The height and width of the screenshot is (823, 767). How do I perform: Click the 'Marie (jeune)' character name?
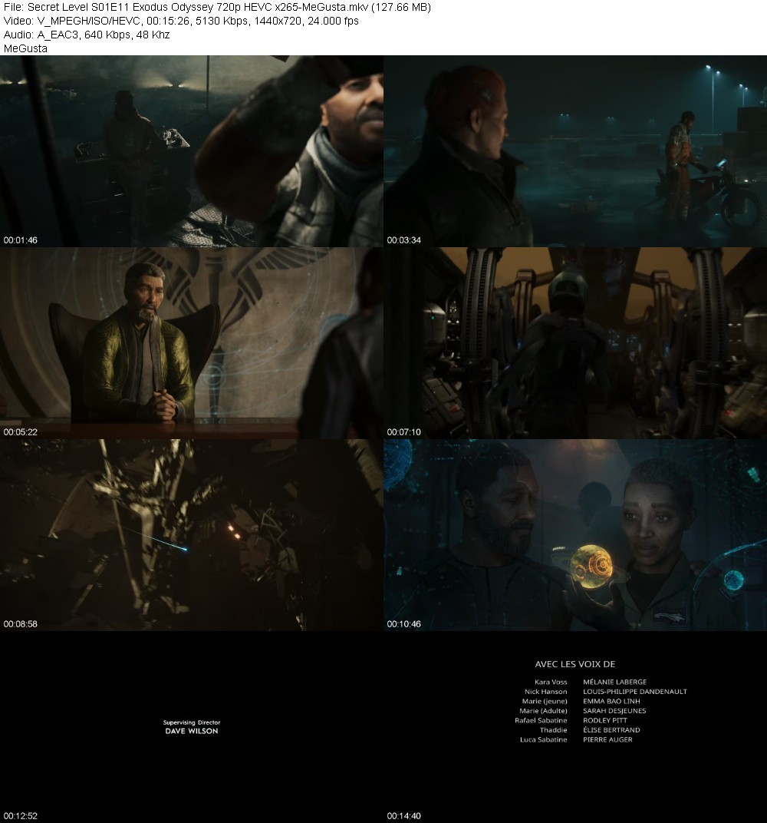[x=545, y=701]
